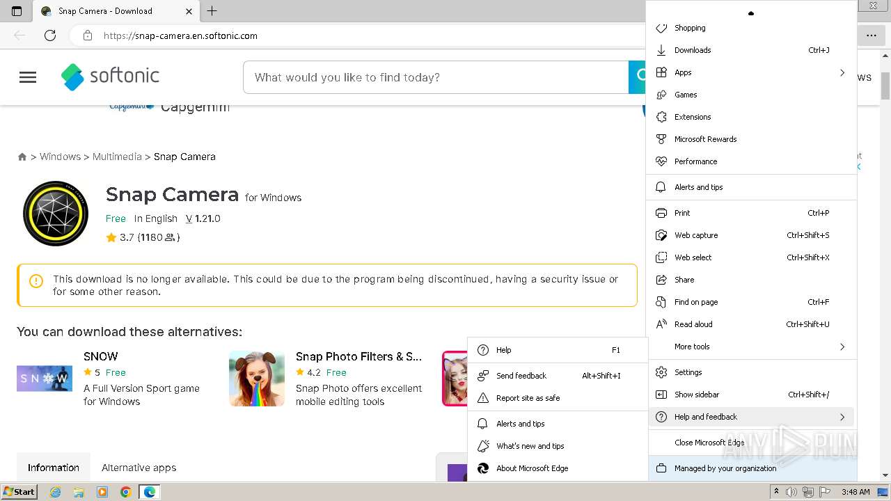Open the Softonic hamburger menu
This screenshot has width=891, height=501.
pos(28,77)
